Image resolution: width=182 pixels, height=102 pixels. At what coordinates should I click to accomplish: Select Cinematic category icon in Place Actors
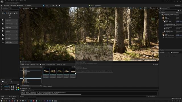(x=11, y=13)
